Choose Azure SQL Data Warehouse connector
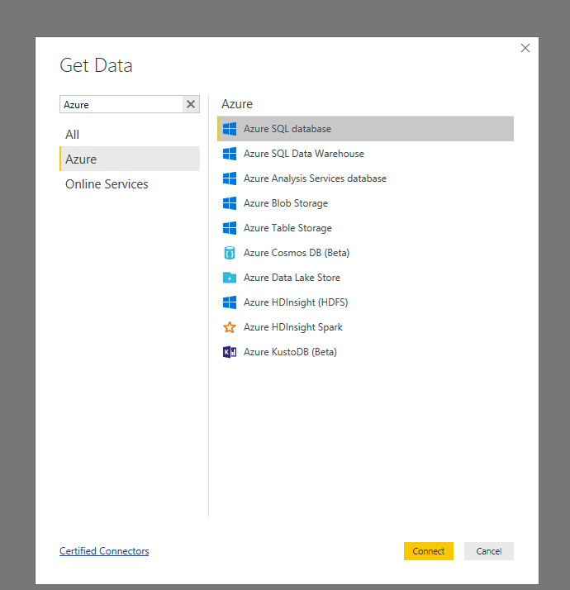This screenshot has height=590, width=570. coord(365,154)
